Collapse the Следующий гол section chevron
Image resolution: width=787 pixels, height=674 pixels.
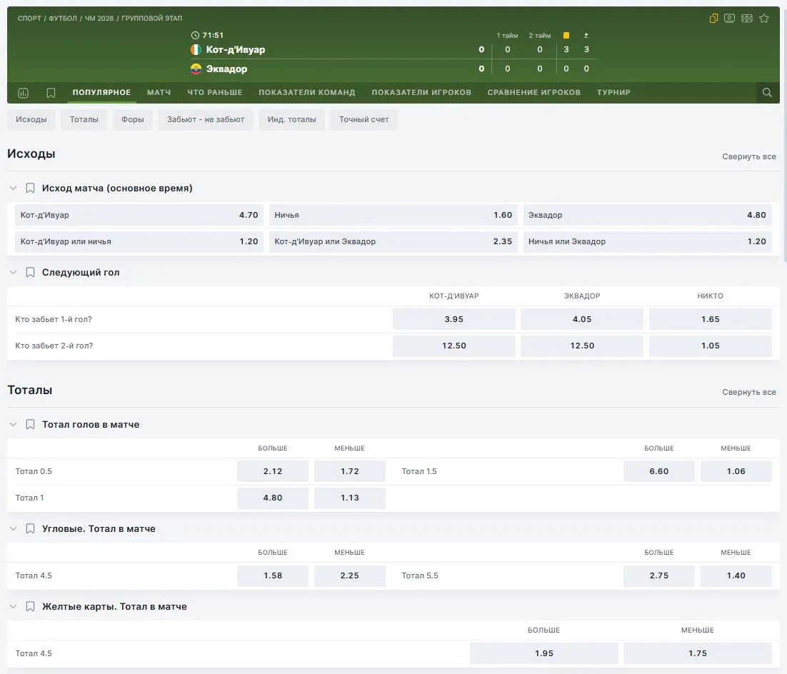[14, 273]
